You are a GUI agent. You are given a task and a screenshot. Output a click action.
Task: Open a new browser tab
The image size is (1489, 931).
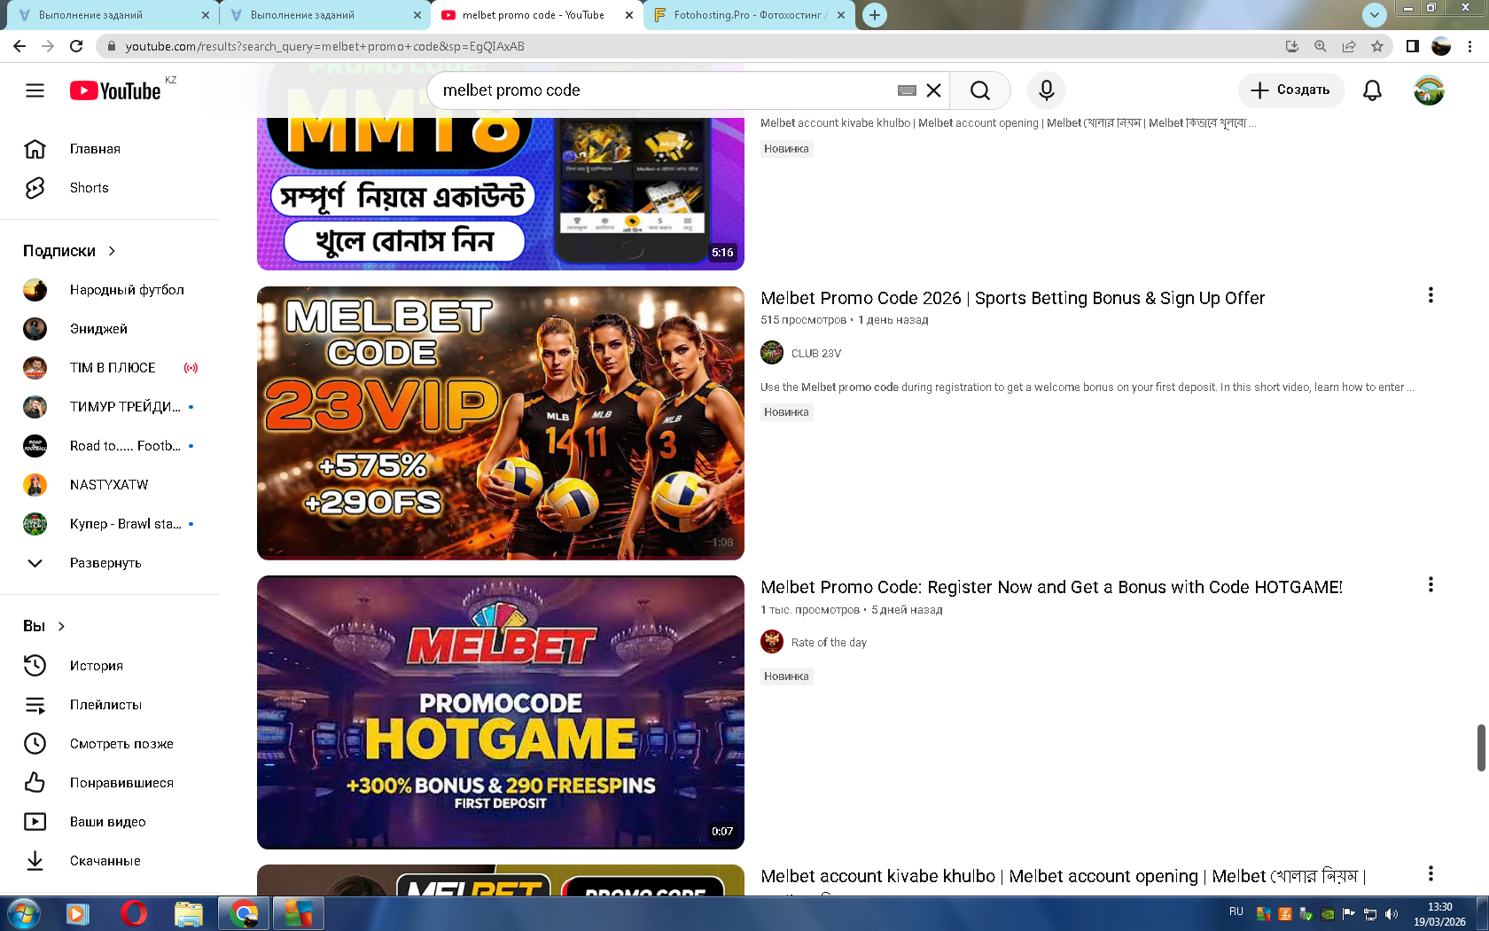[875, 15]
